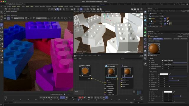The image size is (189, 106).
Task: Play the animation forward
Action: (x=49, y=97)
